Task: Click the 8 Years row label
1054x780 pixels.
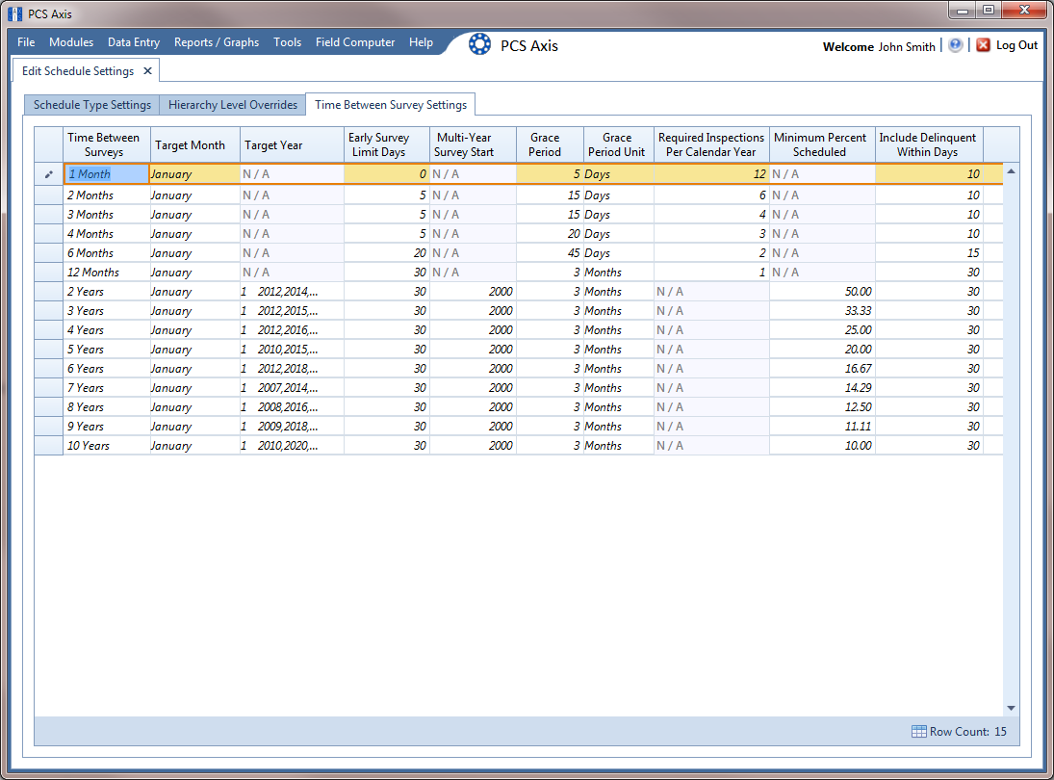Action: 86,406
